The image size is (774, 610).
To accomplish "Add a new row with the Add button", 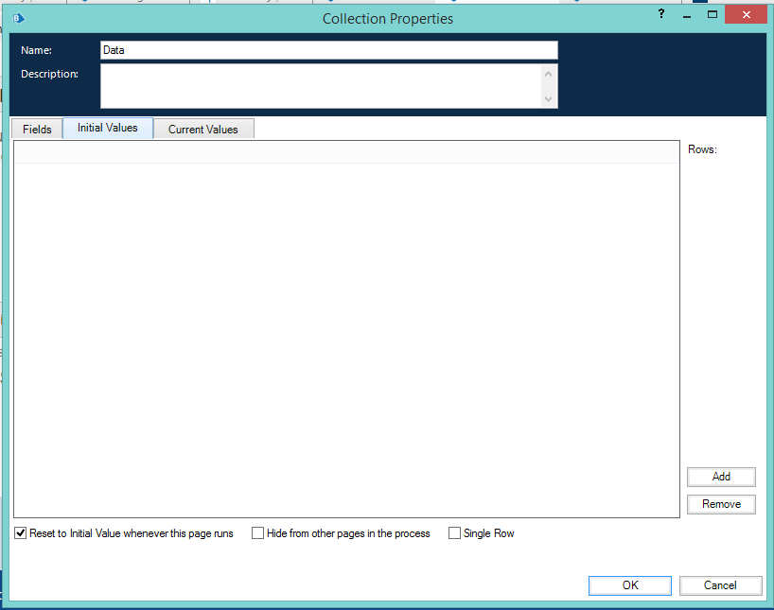I will pyautogui.click(x=721, y=477).
